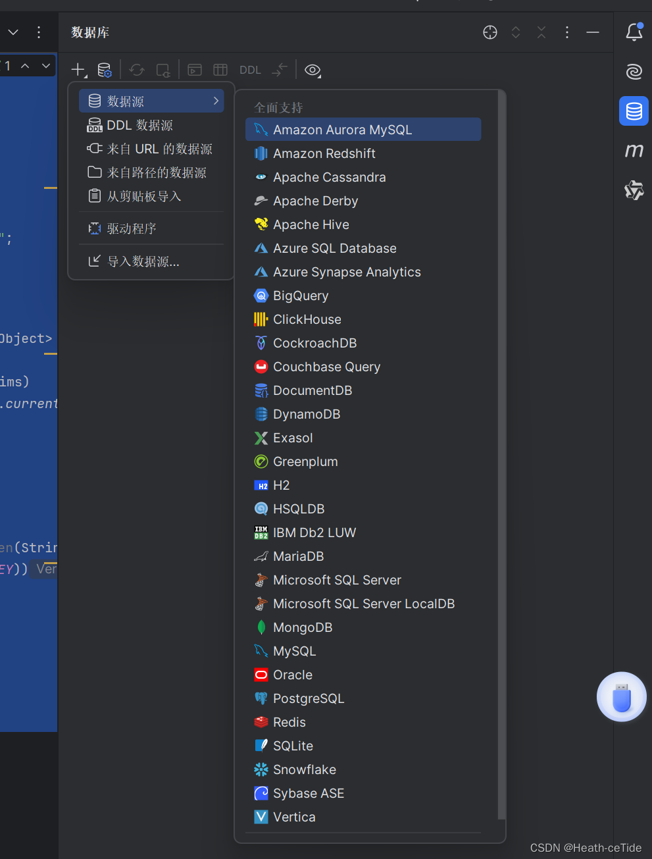Open the editor tab three dots menu
The height and width of the screenshot is (859, 652).
pos(39,32)
